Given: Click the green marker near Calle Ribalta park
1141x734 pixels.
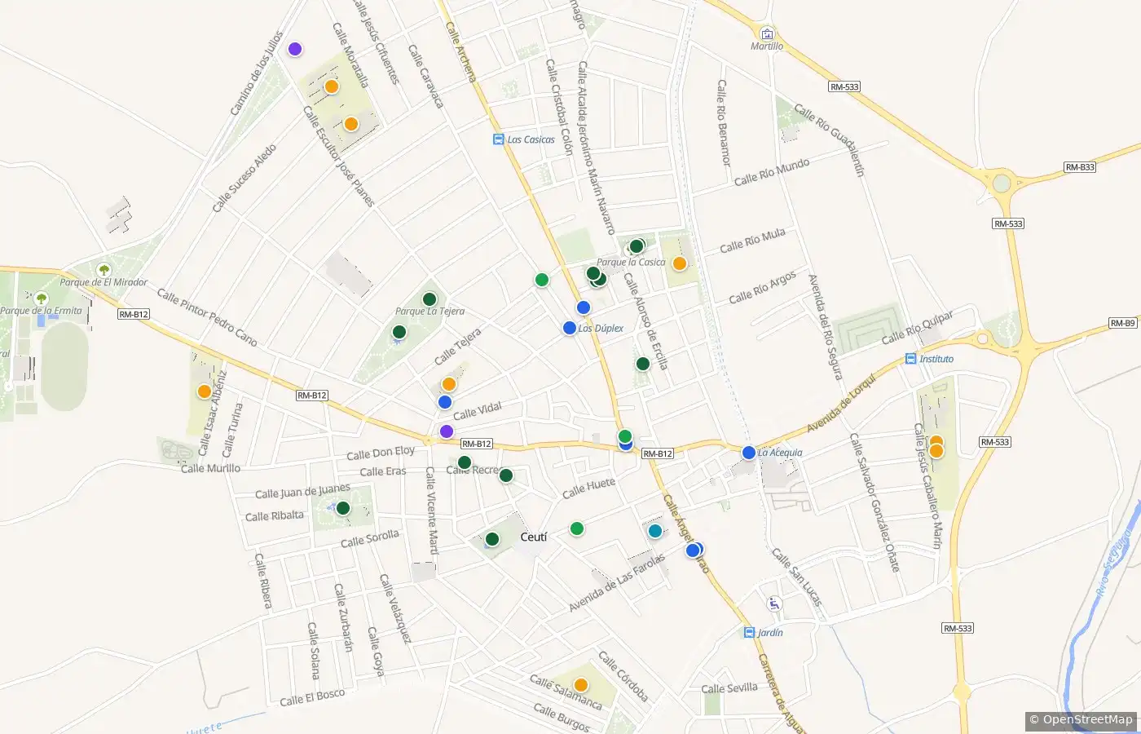Looking at the screenshot, I should pos(343,508).
